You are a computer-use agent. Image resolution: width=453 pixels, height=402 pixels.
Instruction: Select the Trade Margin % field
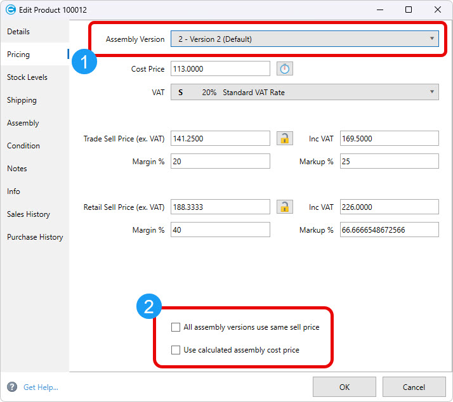220,162
